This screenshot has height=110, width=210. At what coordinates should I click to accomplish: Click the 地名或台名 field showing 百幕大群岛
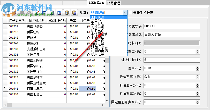172,35
